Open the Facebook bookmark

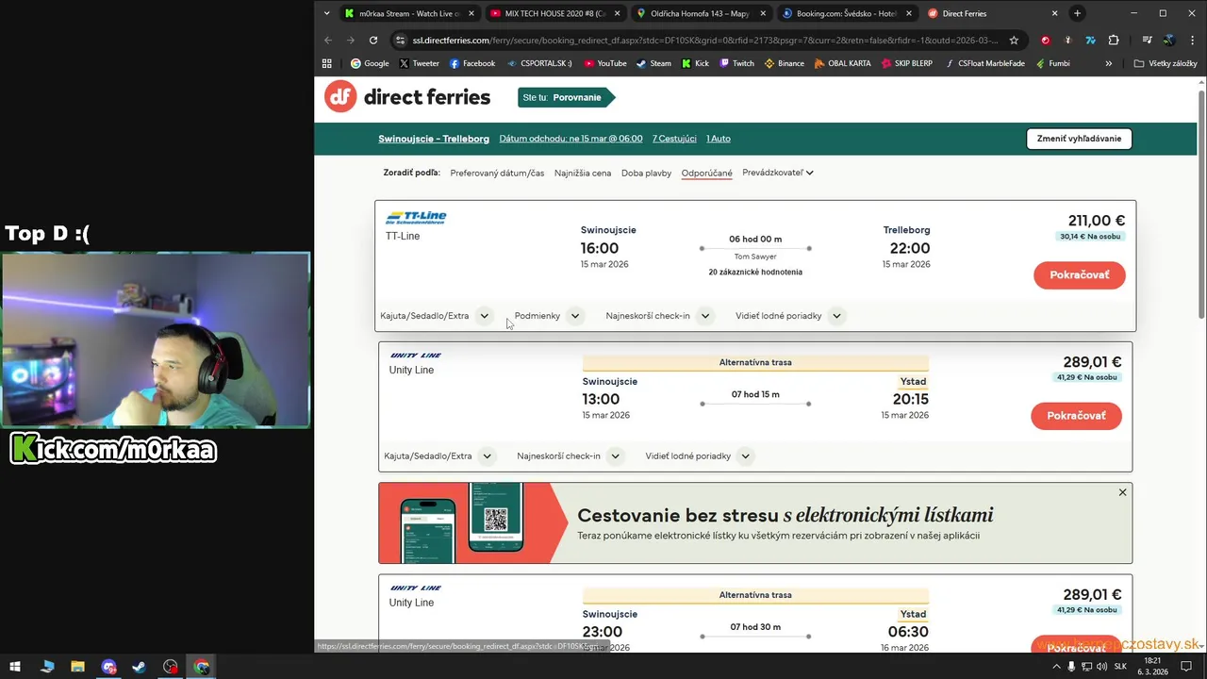(x=472, y=63)
